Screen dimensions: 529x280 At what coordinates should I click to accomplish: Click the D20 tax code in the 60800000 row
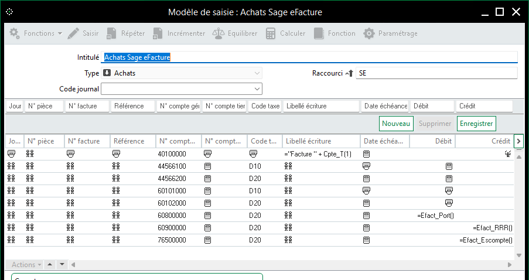255,216
